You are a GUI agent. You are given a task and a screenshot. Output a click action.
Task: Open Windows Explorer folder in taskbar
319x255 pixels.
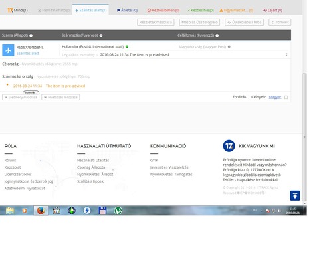point(10,211)
